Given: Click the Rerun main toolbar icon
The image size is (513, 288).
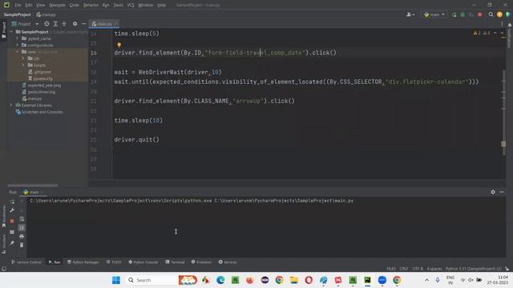Looking at the screenshot, I should 454,14.
